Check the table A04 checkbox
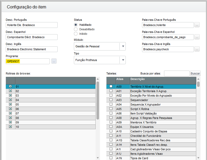 tap(111, 104)
